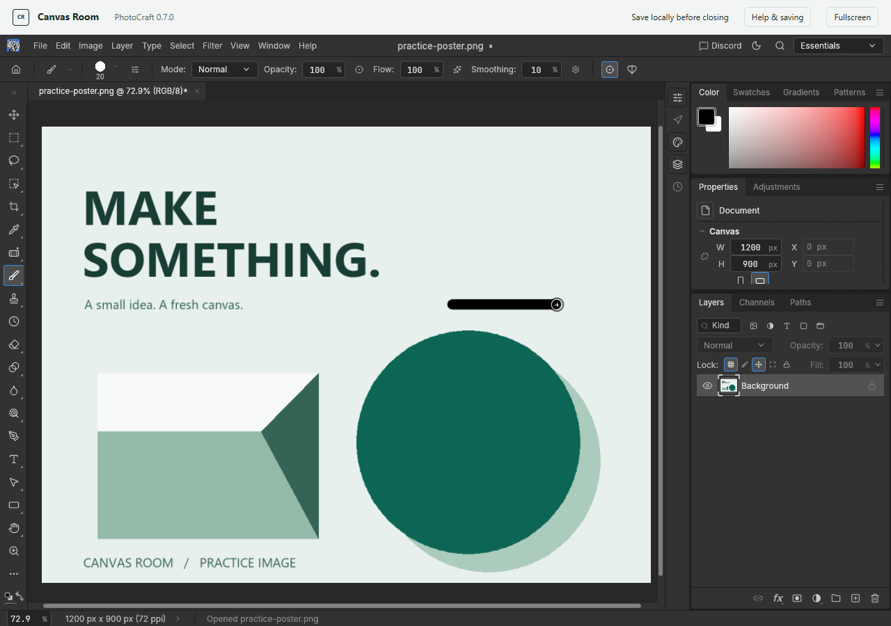Select the Type tool
This screenshot has width=891, height=626.
point(13,459)
